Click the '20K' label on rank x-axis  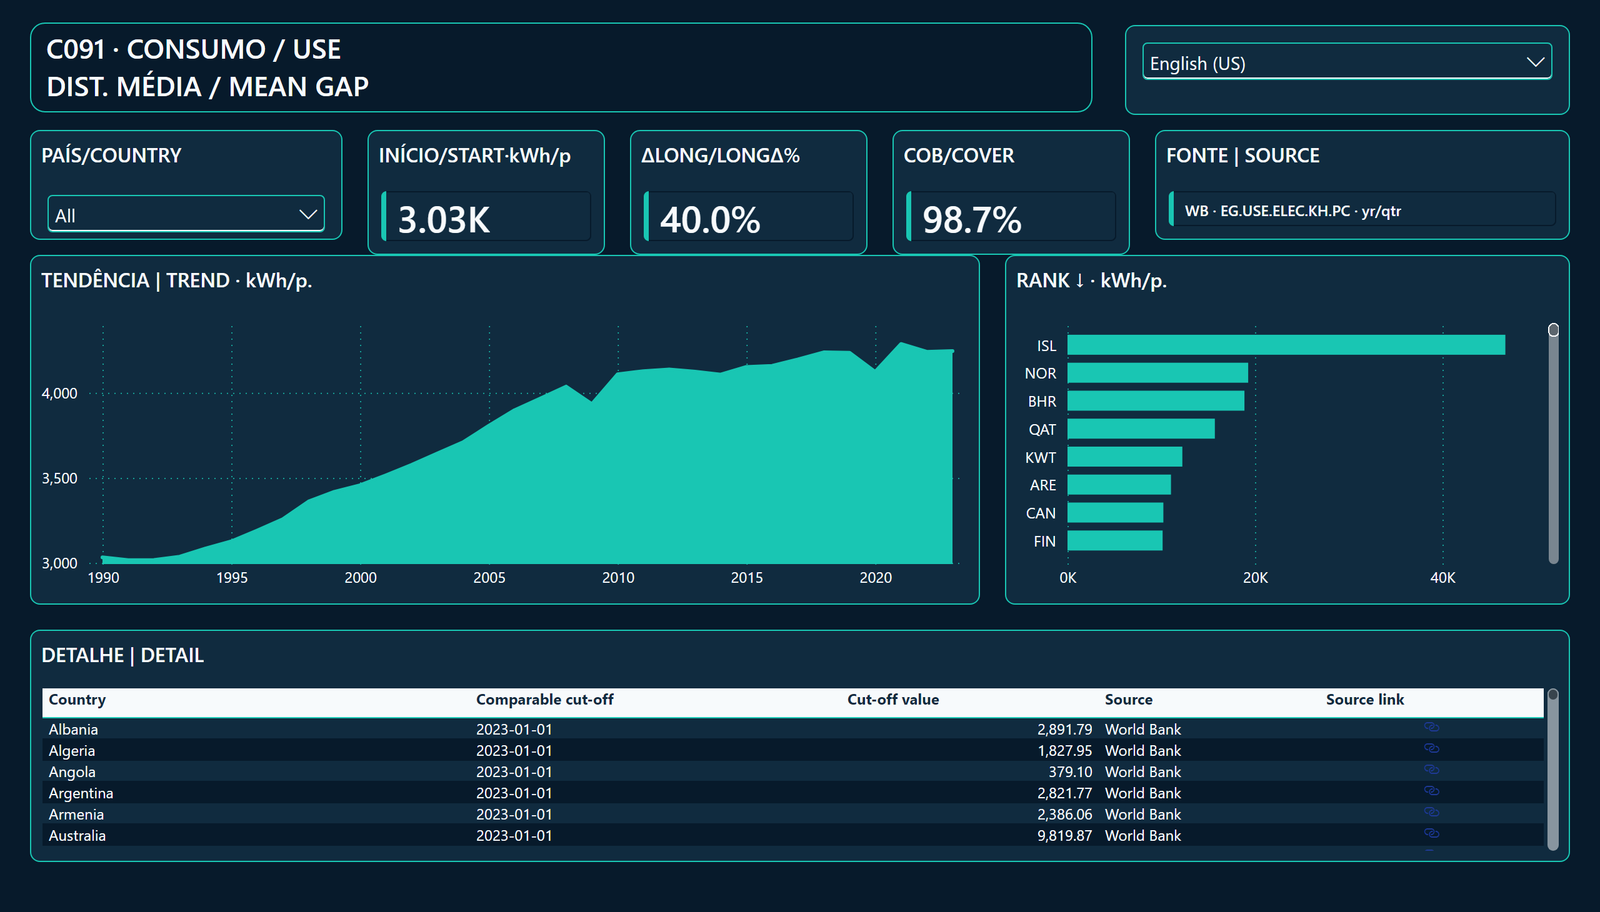pos(1255,578)
